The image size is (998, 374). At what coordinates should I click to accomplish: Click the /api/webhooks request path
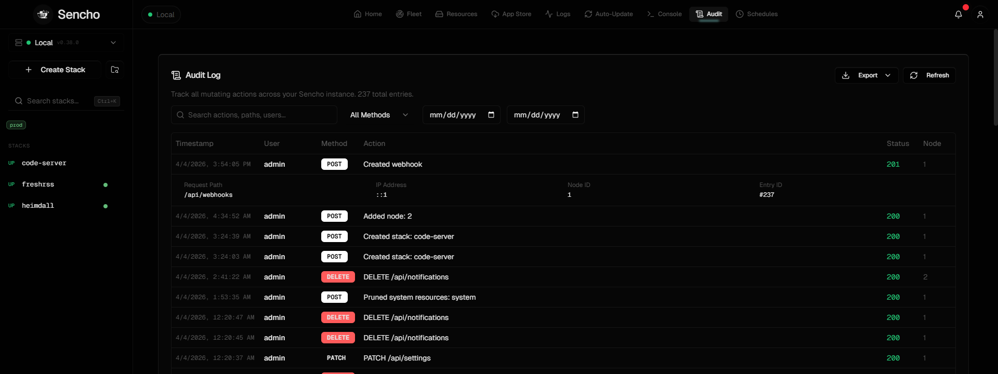pos(208,195)
